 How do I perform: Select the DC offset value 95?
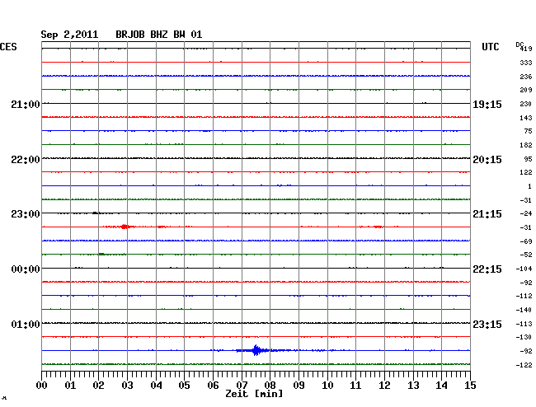528,159
